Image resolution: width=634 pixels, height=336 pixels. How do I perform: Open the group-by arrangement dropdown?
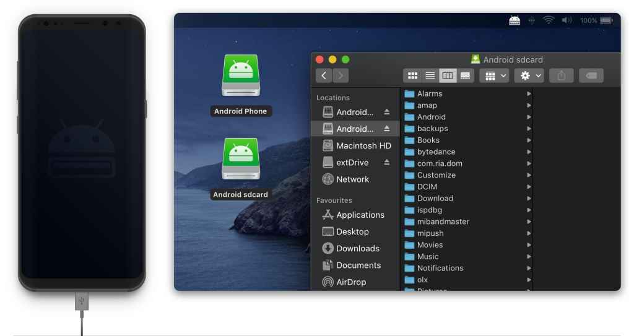495,75
